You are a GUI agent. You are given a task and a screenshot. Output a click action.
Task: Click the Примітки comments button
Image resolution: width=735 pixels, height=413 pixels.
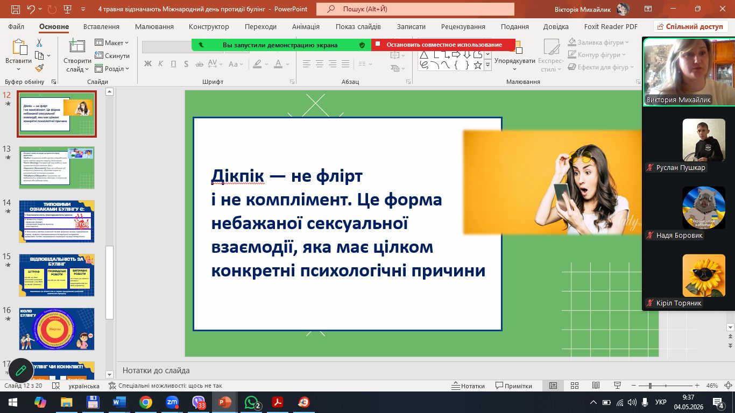tap(513, 386)
